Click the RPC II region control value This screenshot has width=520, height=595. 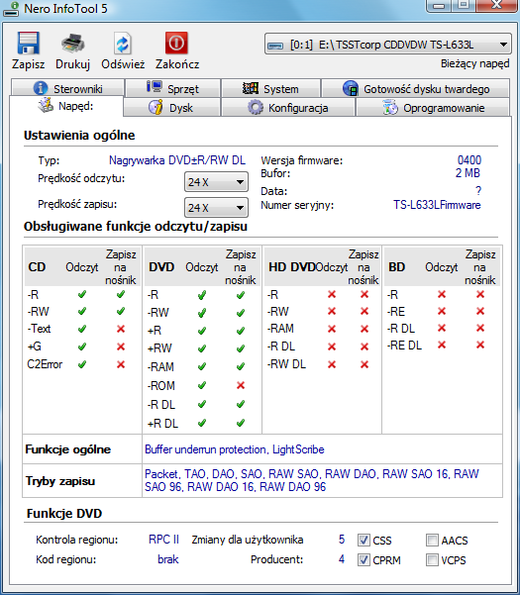tap(163, 540)
